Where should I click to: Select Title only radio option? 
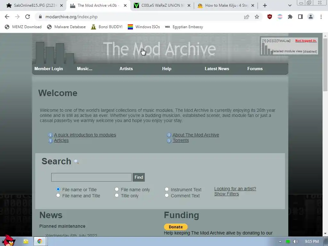[117, 195]
